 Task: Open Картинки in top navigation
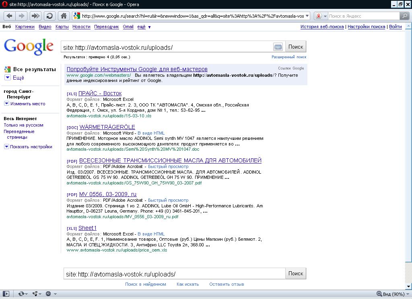[x=25, y=27]
